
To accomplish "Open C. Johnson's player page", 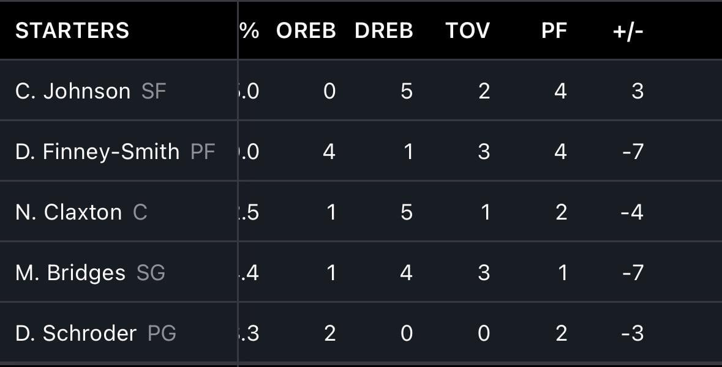I will pyautogui.click(x=73, y=91).
